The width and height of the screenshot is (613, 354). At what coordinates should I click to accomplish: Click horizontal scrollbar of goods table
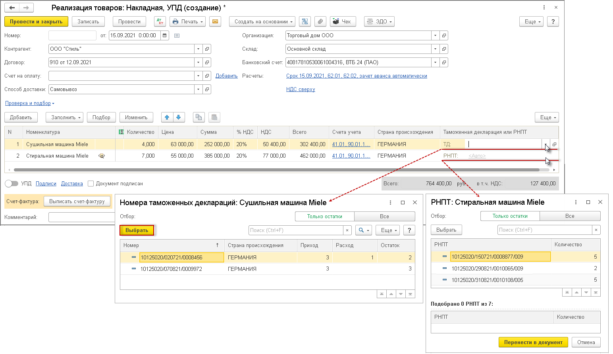pyautogui.click(x=276, y=170)
